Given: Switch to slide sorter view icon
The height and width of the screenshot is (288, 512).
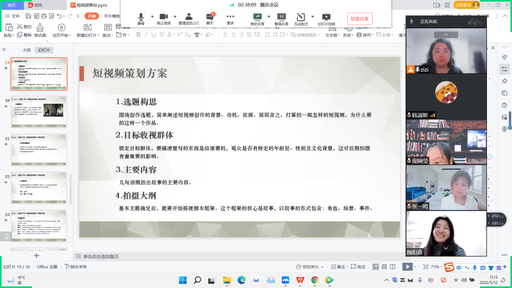Looking at the screenshot, I should [384, 267].
